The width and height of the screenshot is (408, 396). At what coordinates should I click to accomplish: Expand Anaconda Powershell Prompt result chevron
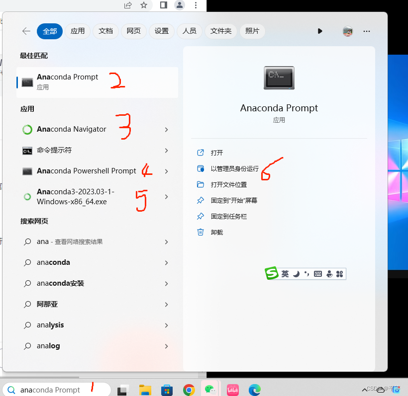coord(167,171)
